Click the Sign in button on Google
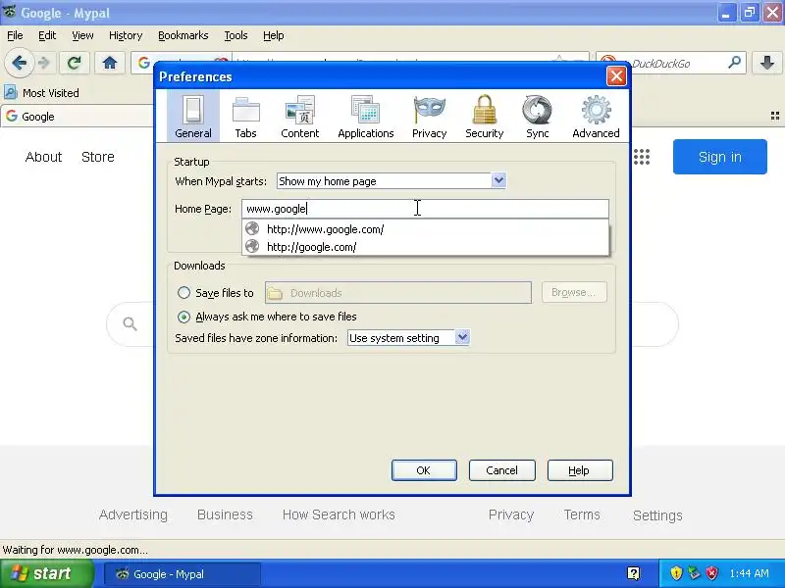The image size is (785, 588). [x=720, y=157]
